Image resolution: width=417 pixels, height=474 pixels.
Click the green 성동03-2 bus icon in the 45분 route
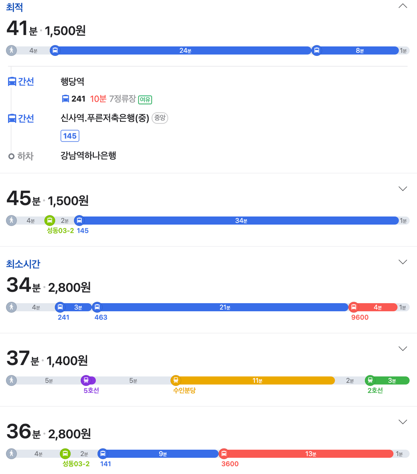coord(50,220)
